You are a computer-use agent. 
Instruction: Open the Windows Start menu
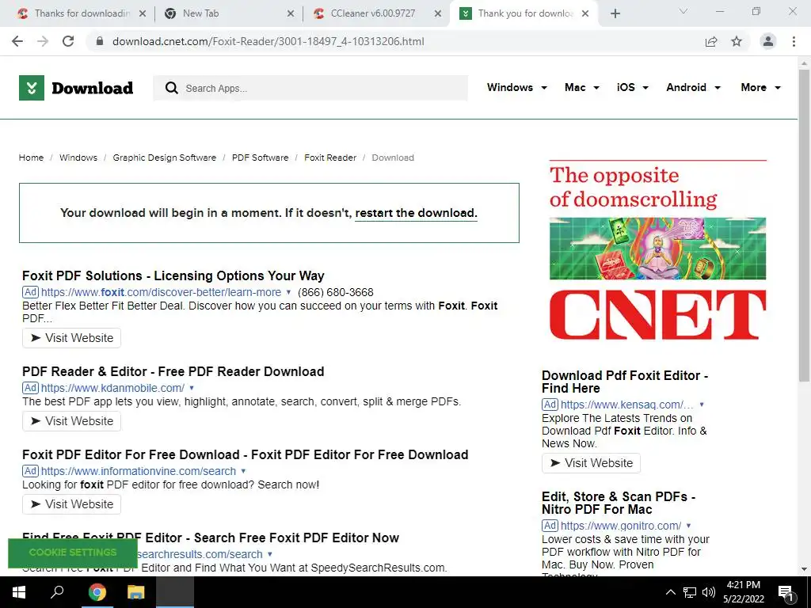click(19, 592)
